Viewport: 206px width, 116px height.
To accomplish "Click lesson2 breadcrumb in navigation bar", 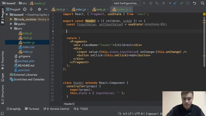I will tap(9, 3).
